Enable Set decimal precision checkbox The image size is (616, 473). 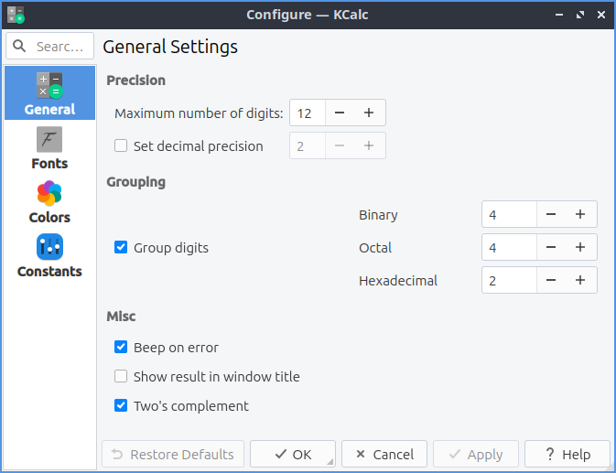(x=121, y=145)
